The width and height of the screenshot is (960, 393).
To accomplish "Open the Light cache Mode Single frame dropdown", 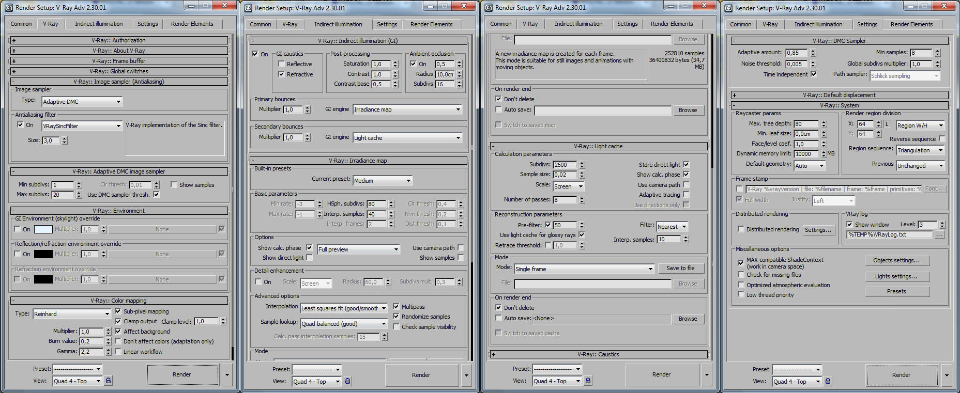I will coord(584,269).
